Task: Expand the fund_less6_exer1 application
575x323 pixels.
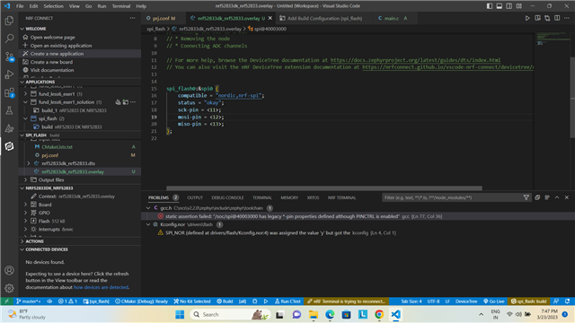Action: coord(26,93)
